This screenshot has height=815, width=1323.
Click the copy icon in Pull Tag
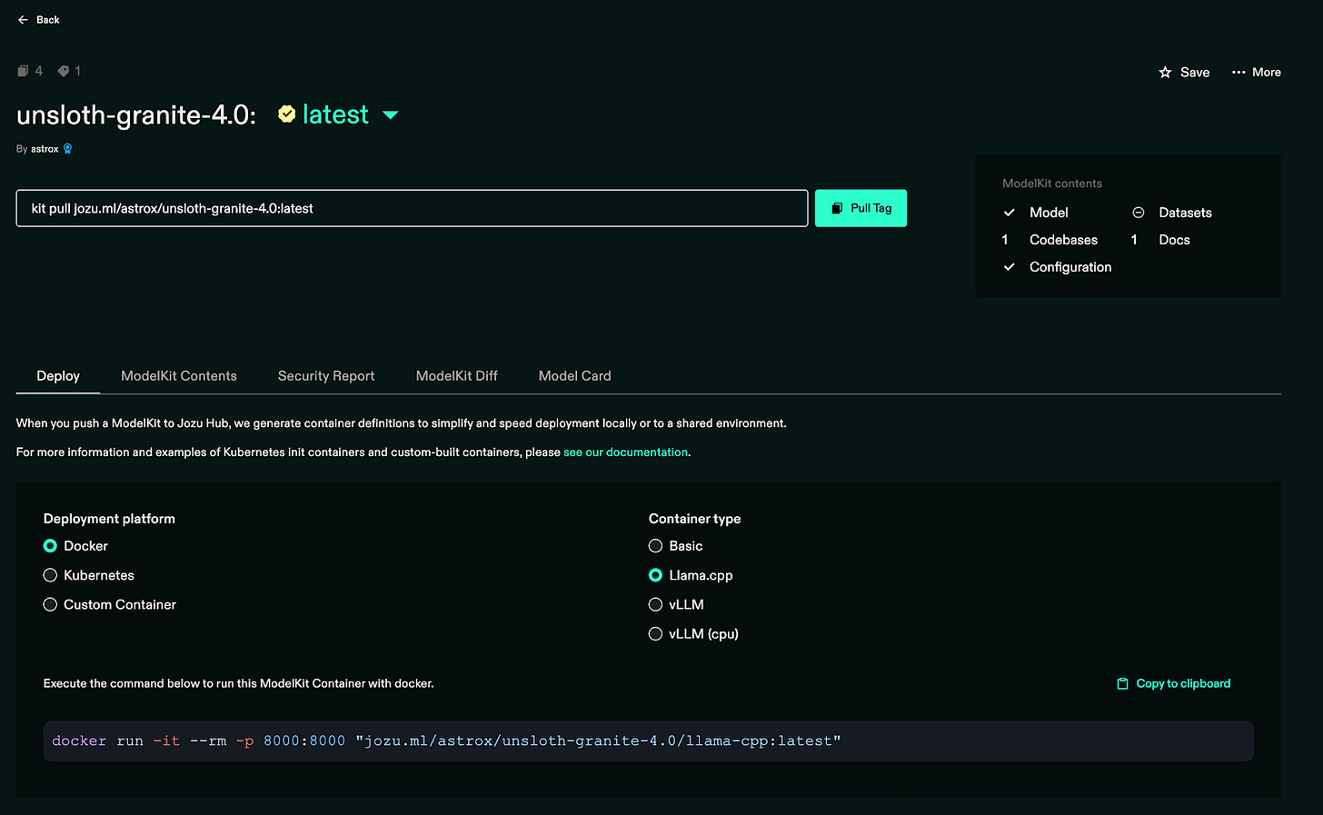(x=837, y=208)
